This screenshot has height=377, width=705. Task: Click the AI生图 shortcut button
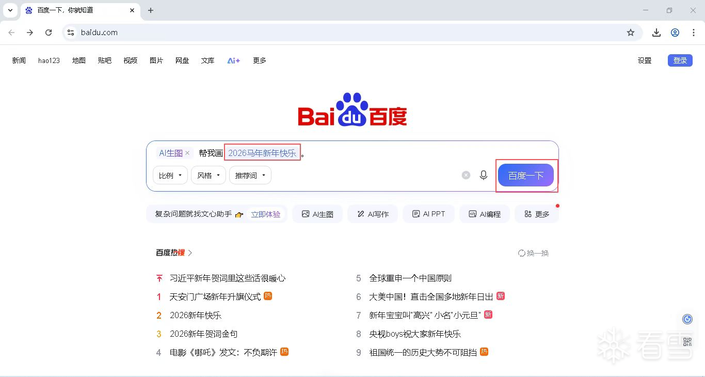coord(317,214)
